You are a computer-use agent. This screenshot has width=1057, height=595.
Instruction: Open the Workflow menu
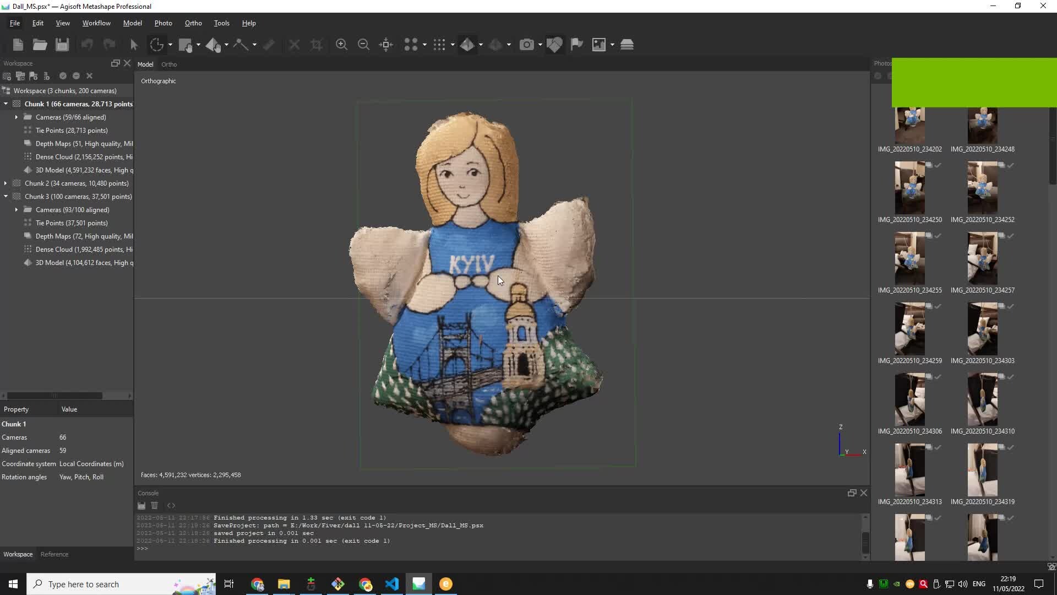[96, 23]
